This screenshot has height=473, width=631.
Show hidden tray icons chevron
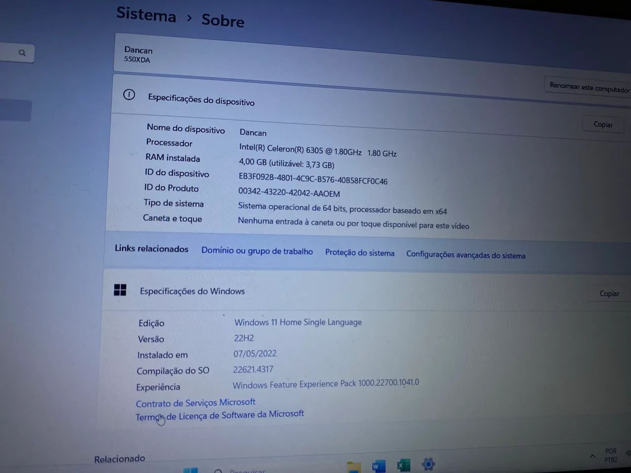pos(593,456)
